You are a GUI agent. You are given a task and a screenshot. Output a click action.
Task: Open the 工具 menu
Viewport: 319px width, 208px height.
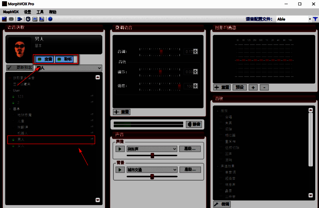40,12
